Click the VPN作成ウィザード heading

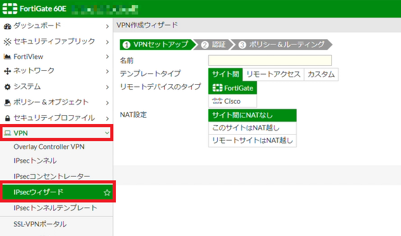tap(147, 25)
